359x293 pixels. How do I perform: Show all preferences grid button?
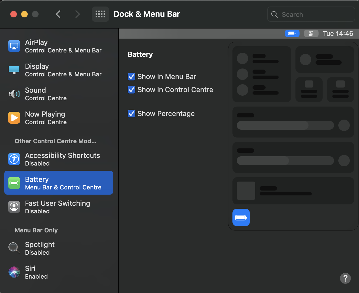[100, 14]
